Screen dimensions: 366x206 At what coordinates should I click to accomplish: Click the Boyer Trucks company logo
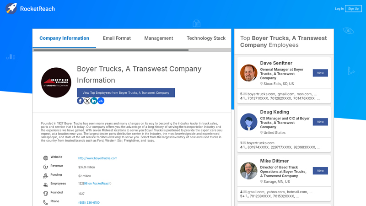click(x=56, y=82)
